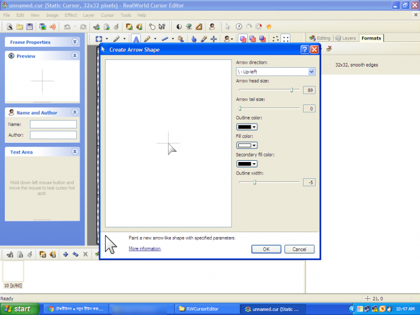Select the 32x32, smooth edges format entry
Viewport: 420px width, 315px height.
point(356,65)
